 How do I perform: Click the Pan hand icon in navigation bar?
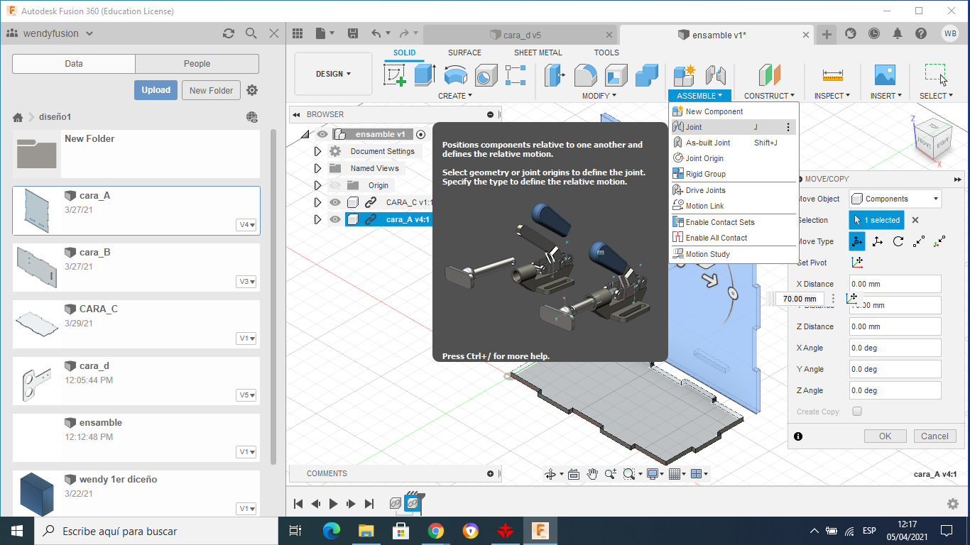click(592, 474)
